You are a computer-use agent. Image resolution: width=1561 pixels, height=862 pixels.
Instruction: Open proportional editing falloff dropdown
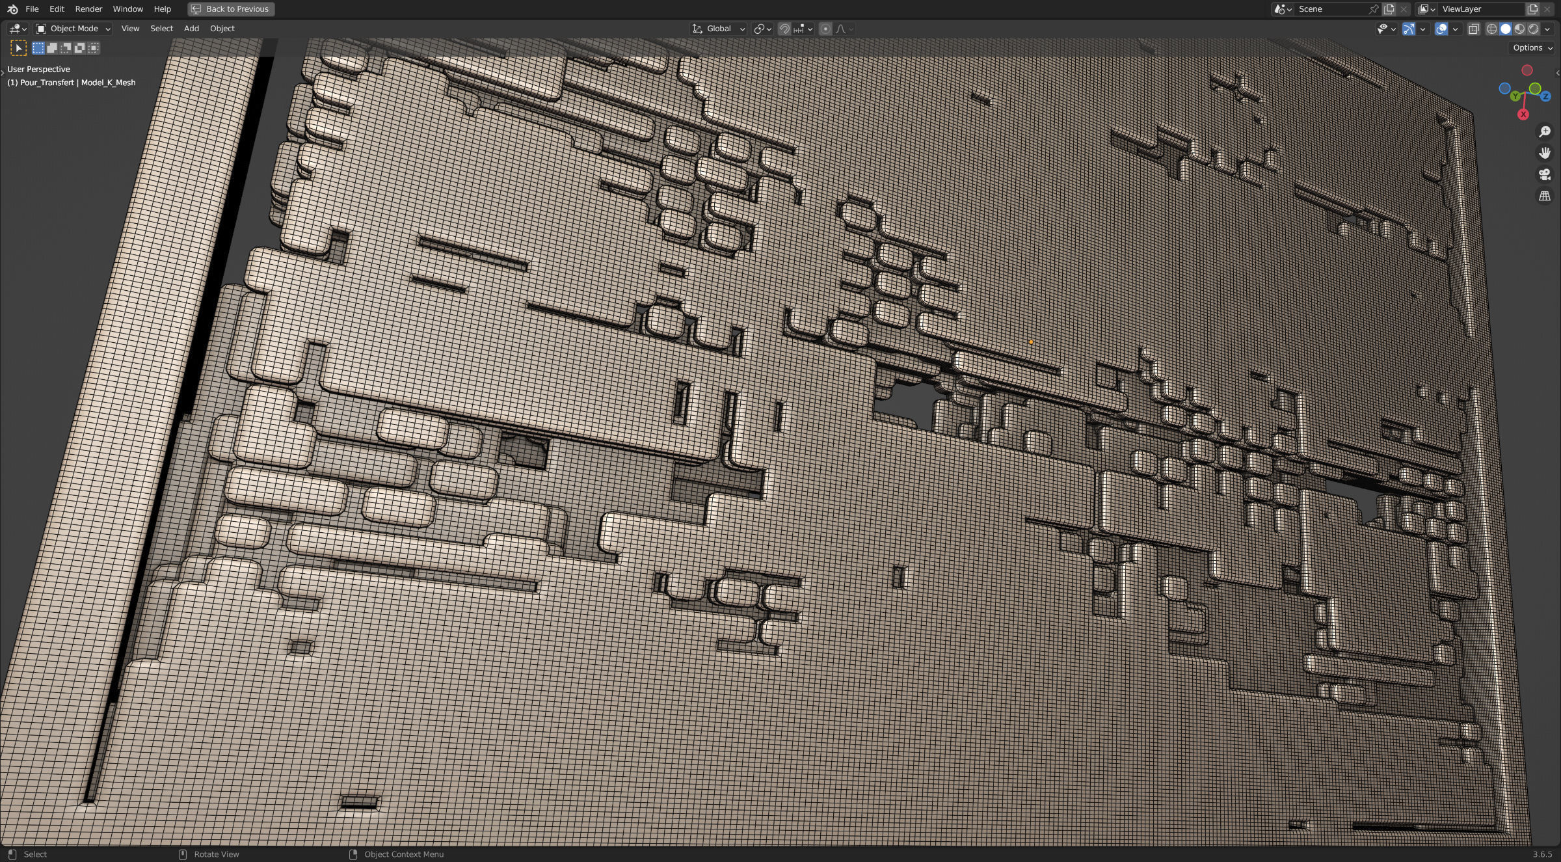844,29
